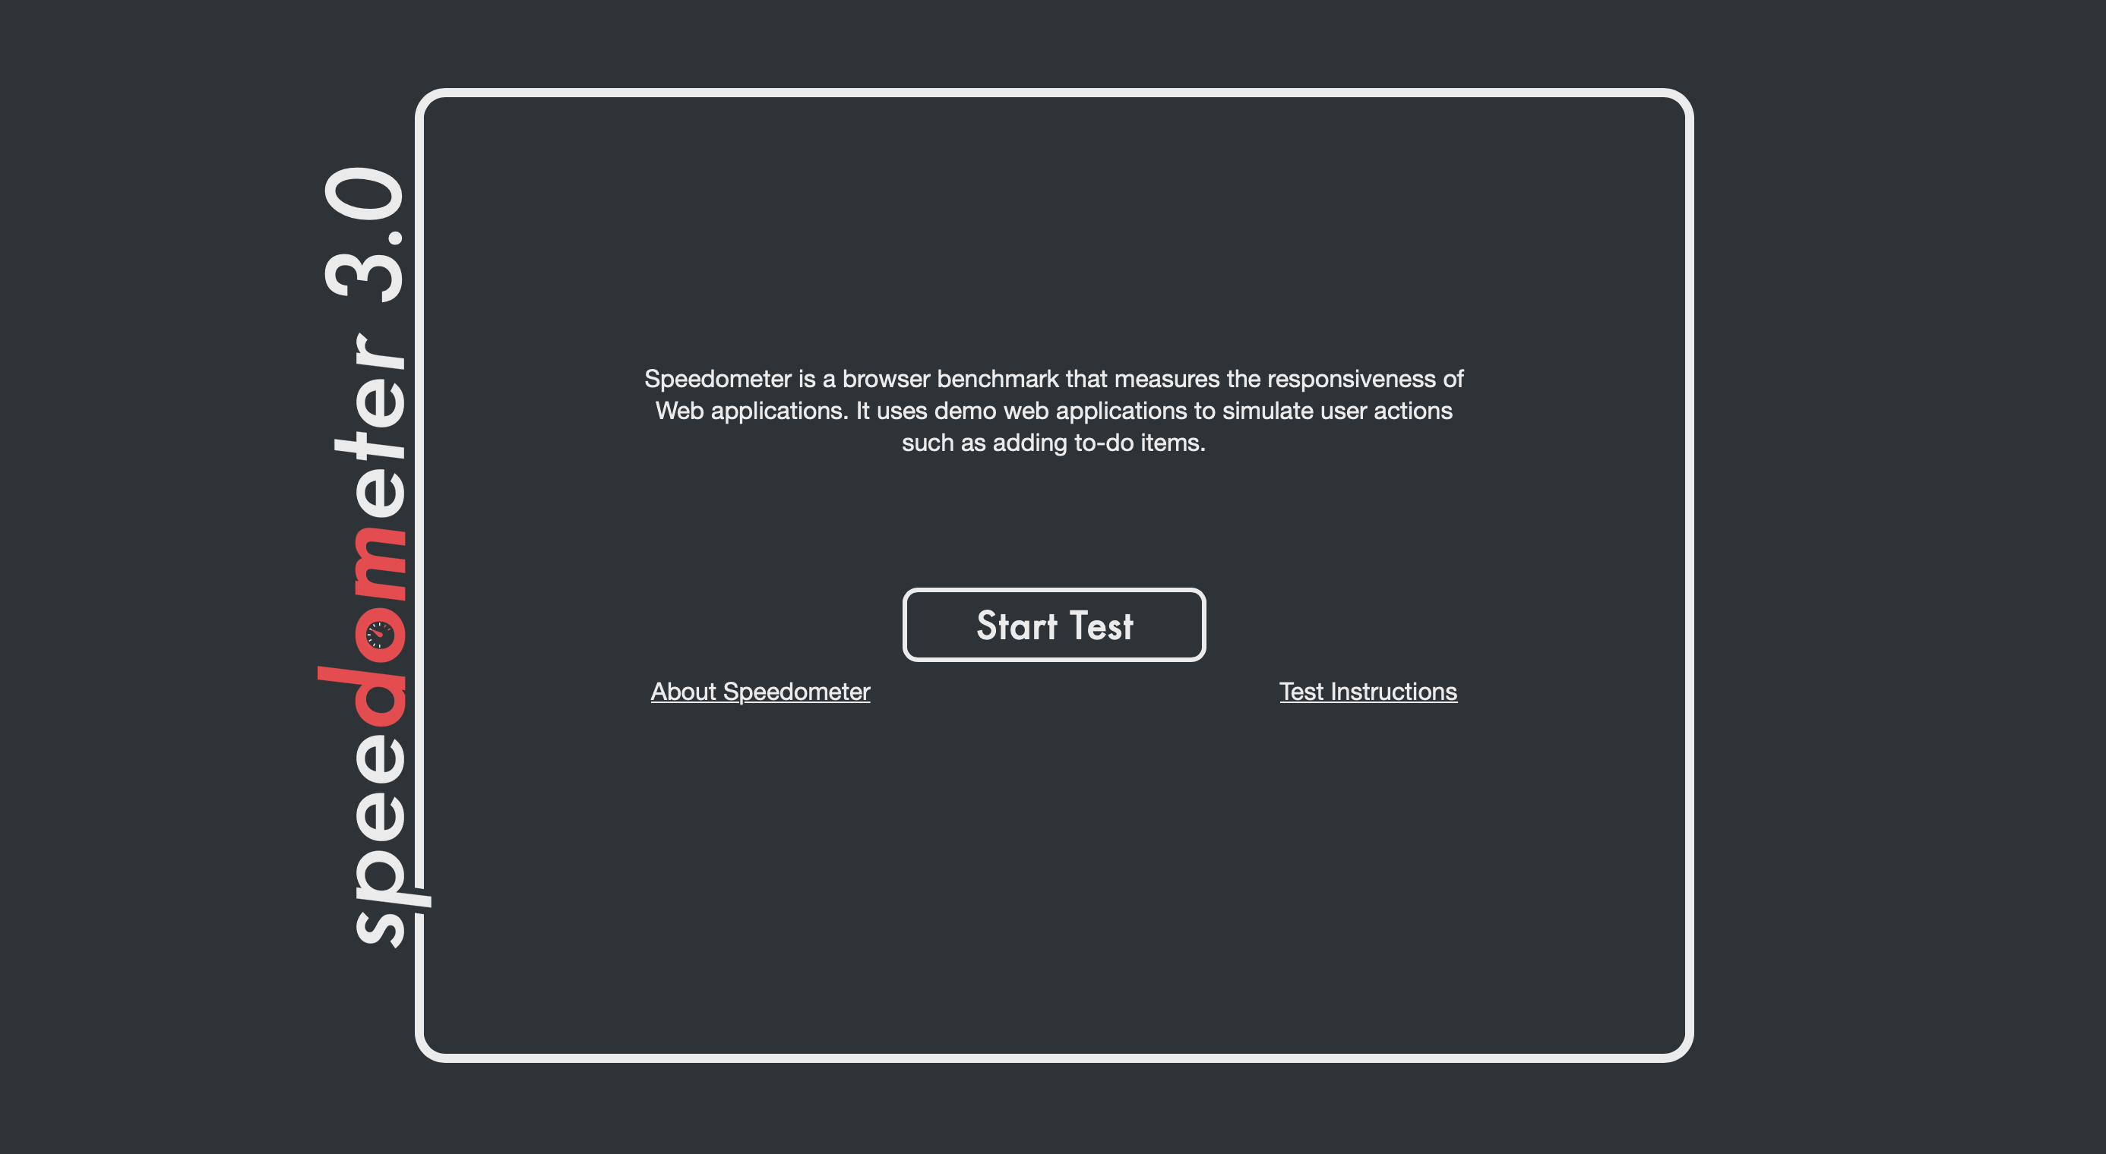Screen dimensions: 2106x1154
Task: Click the benchmark description text area
Action: pyautogui.click(x=1052, y=411)
